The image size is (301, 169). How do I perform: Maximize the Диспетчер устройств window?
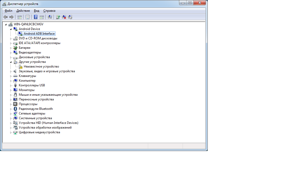pyautogui.click(x=190, y=3)
